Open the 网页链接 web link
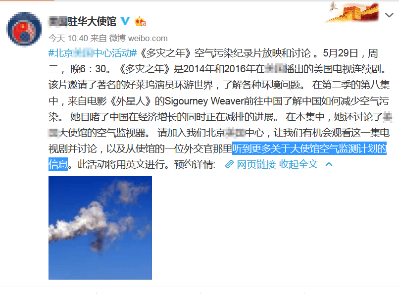 256,164
